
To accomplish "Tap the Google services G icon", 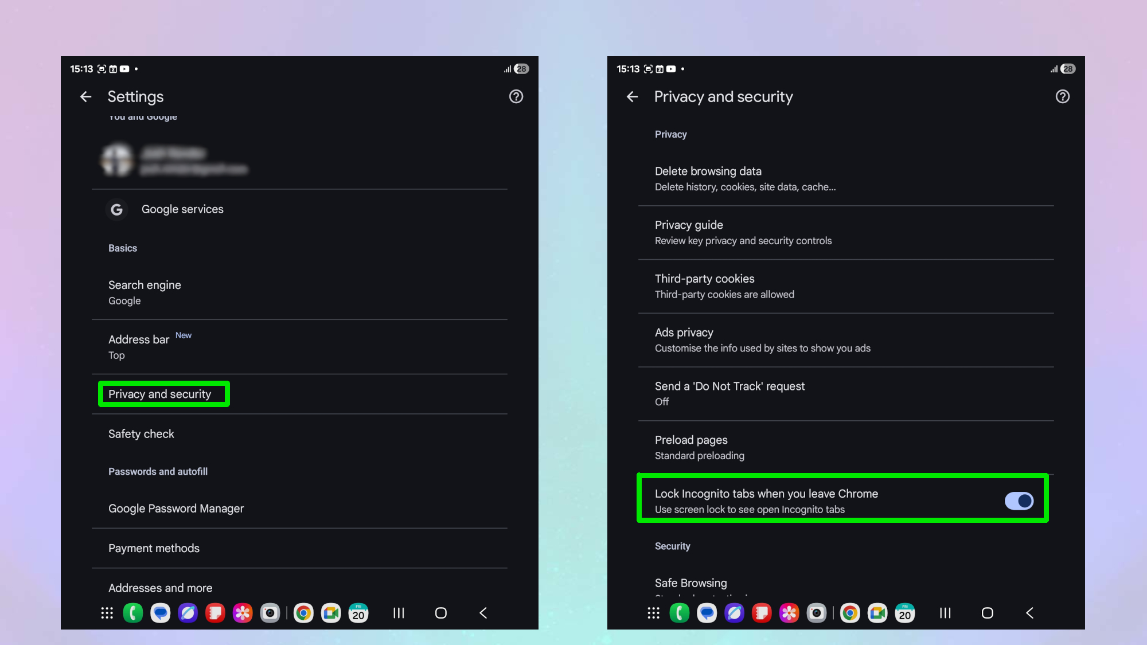I will pyautogui.click(x=116, y=209).
